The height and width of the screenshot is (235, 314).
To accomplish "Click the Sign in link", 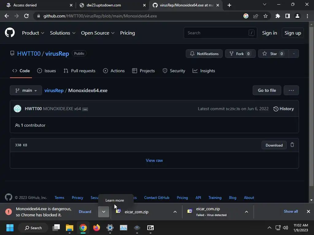I will 270,33.
